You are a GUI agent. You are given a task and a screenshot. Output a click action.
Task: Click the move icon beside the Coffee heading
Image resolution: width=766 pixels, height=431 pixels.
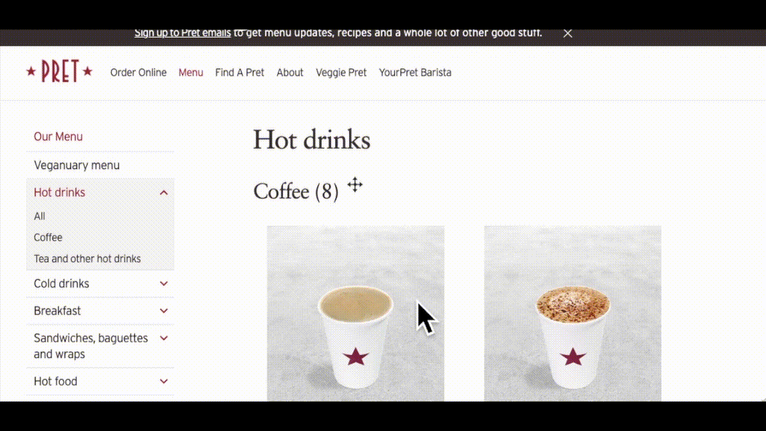coord(355,185)
